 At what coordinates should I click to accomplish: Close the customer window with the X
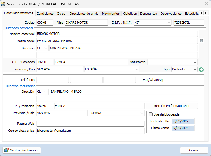[x=206, y=4]
